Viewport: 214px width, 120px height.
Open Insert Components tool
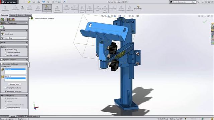[x=15, y=8]
